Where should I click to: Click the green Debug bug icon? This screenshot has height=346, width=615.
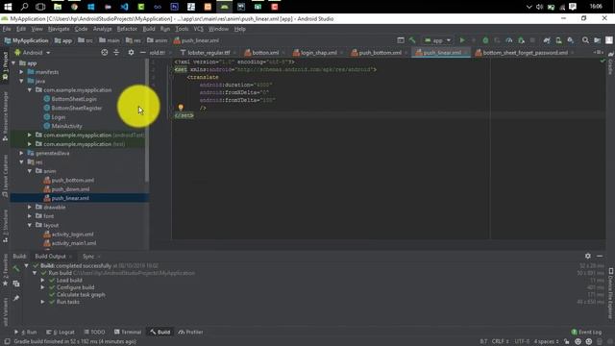485,40
